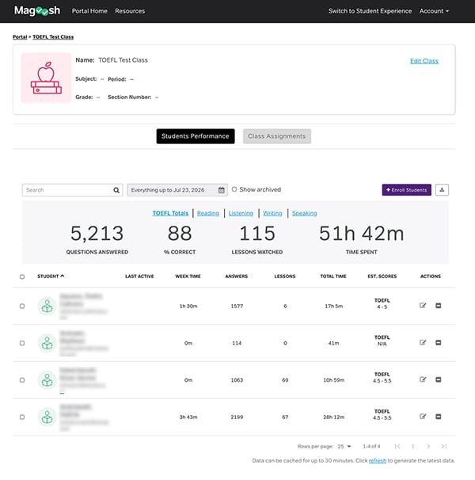Click the download export icon button
This screenshot has width=475, height=480.
(442, 190)
